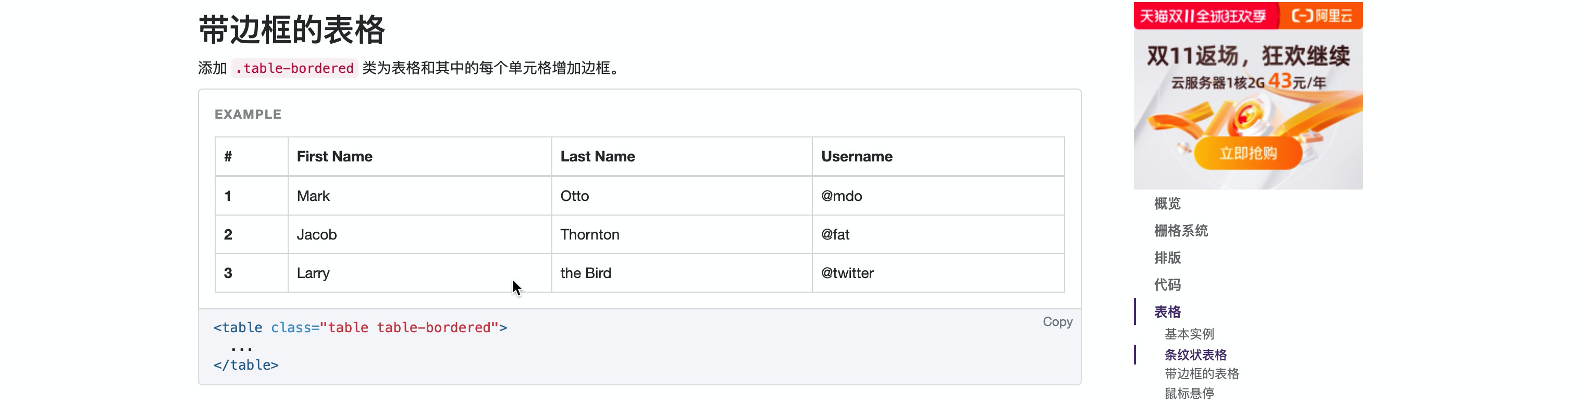Open 基本实例 sub-item in sidebar
The height and width of the screenshot is (402, 1582).
click(x=1189, y=334)
